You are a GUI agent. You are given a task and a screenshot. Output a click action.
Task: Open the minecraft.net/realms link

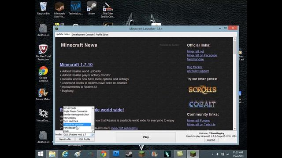[124, 128]
